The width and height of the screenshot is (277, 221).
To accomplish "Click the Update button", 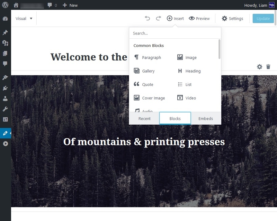I will coord(263,19).
